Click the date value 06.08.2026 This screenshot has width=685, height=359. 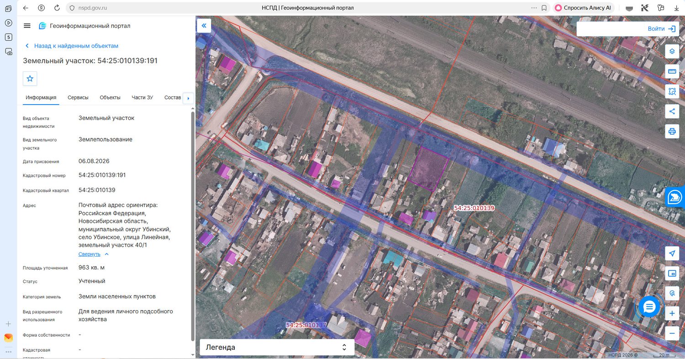(x=94, y=161)
